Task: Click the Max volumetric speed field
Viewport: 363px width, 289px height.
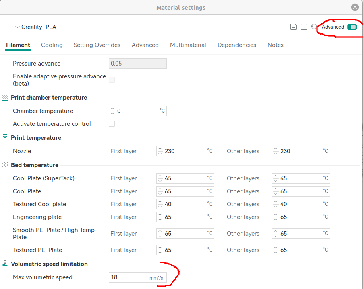Action: (x=128, y=277)
